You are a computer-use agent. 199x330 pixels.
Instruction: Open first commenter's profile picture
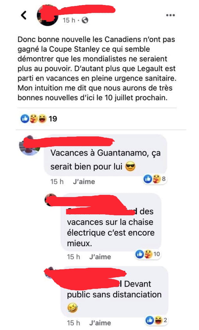(x=30, y=146)
